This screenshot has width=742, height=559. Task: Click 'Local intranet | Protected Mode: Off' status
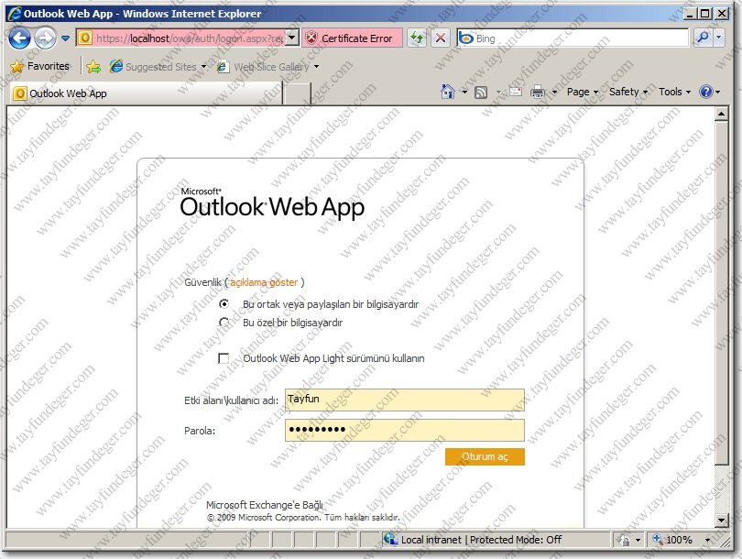pyautogui.click(x=481, y=540)
